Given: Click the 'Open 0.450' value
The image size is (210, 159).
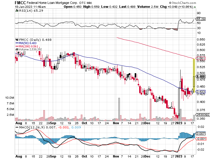Looking at the screenshot, I should pyautogui.click(x=73, y=7).
